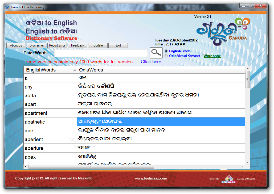Screen dimensions: 274x194
Task: Click the Update button
Action: [x=98, y=45]
